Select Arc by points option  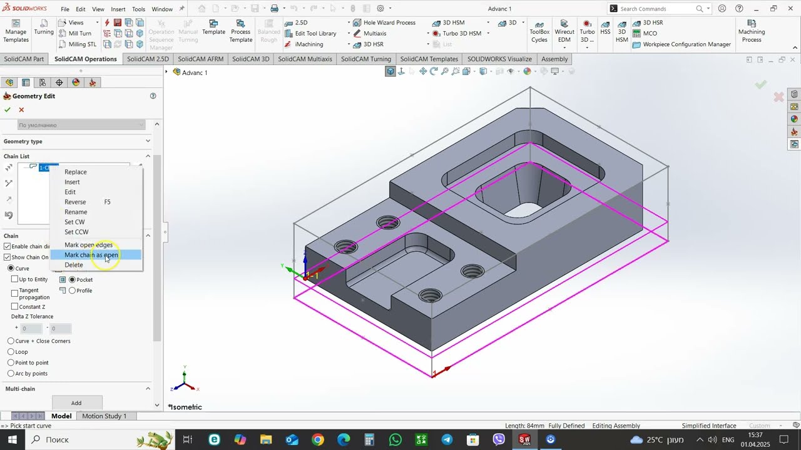(11, 374)
